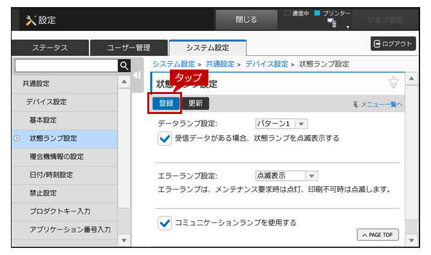431x255 pixels.
Task: Click the sidebar scrollbar down arrow
Action: coord(124,240)
